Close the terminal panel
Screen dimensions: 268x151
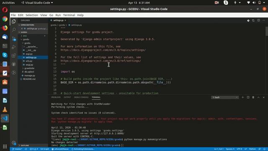264,97
